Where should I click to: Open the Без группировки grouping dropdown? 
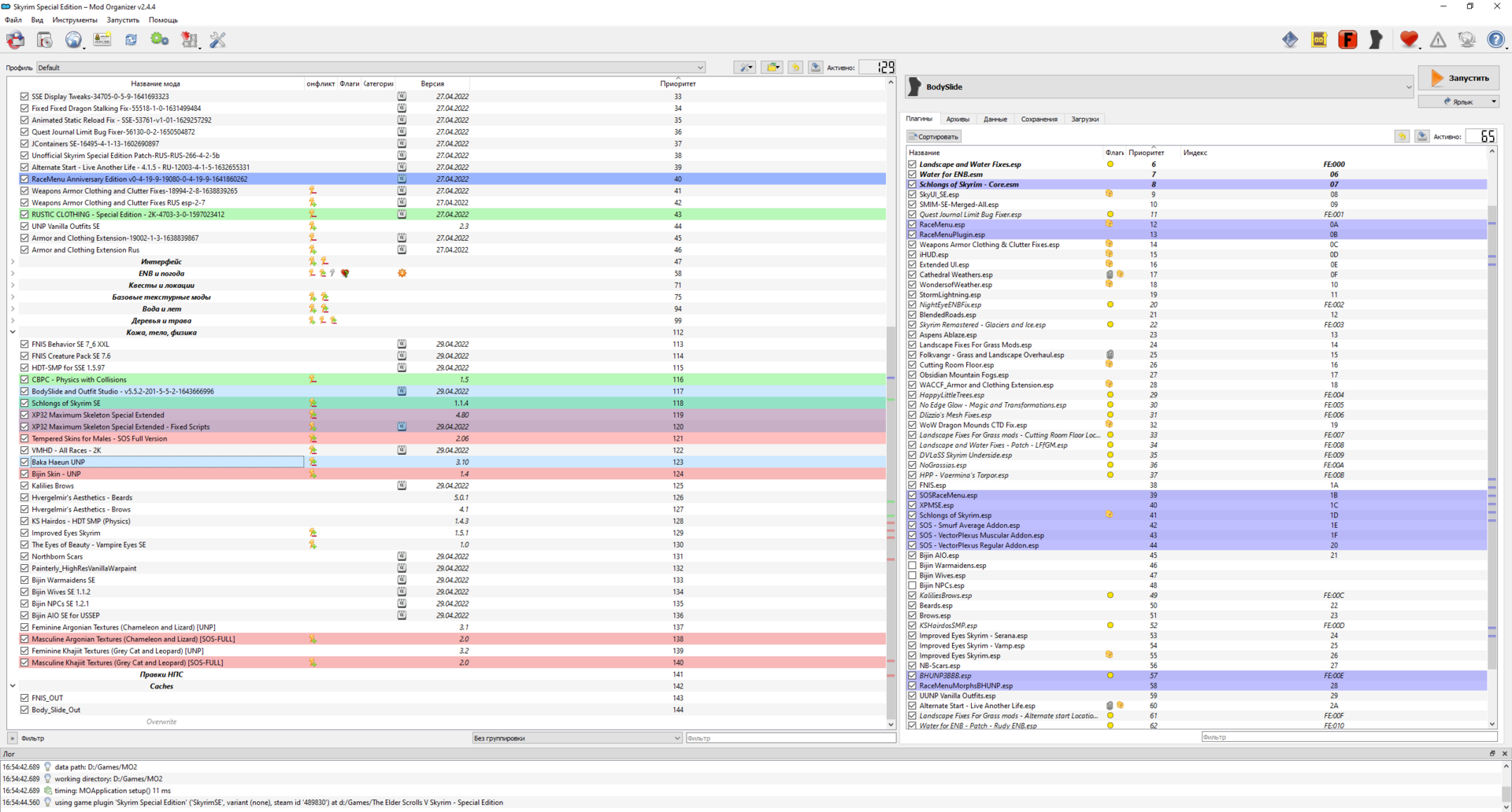point(577,738)
